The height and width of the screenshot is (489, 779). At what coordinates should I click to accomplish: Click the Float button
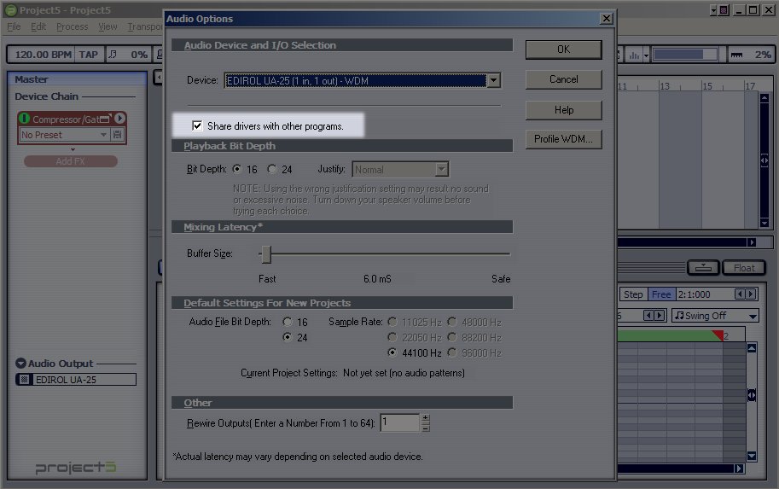click(744, 268)
